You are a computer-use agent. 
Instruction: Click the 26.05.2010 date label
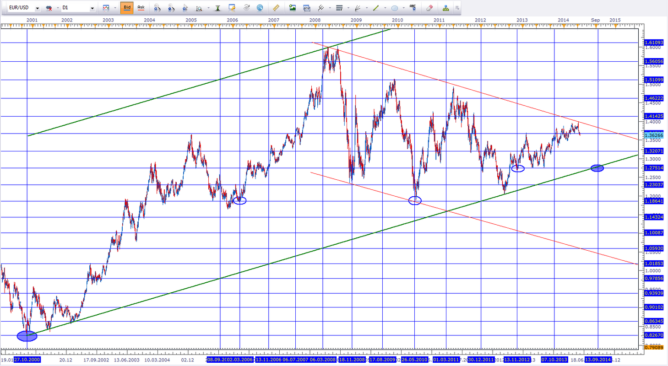pyautogui.click(x=414, y=360)
